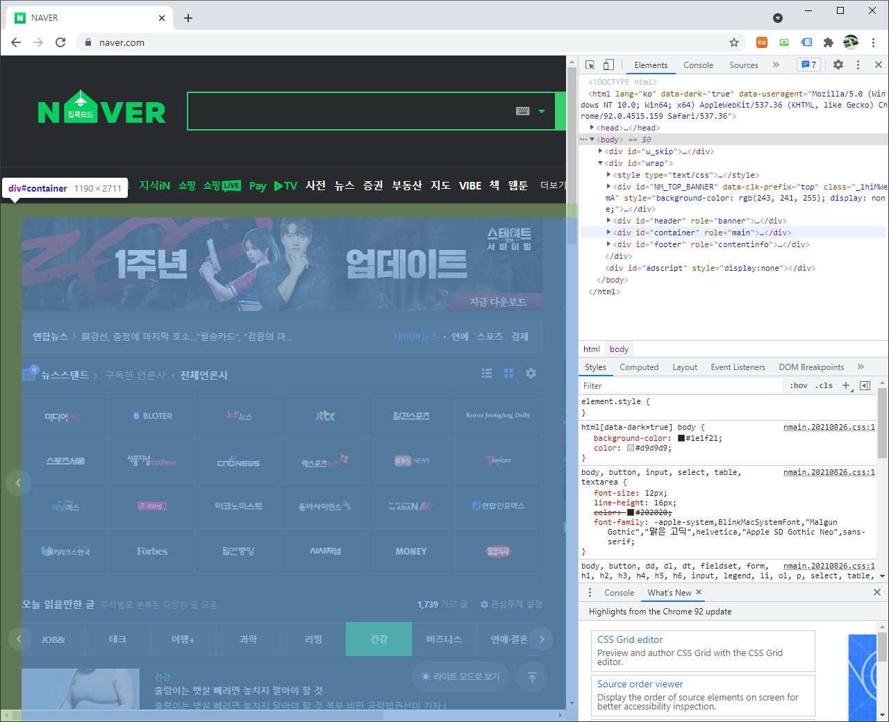
Task: Open the Computed pane tab
Action: point(639,367)
